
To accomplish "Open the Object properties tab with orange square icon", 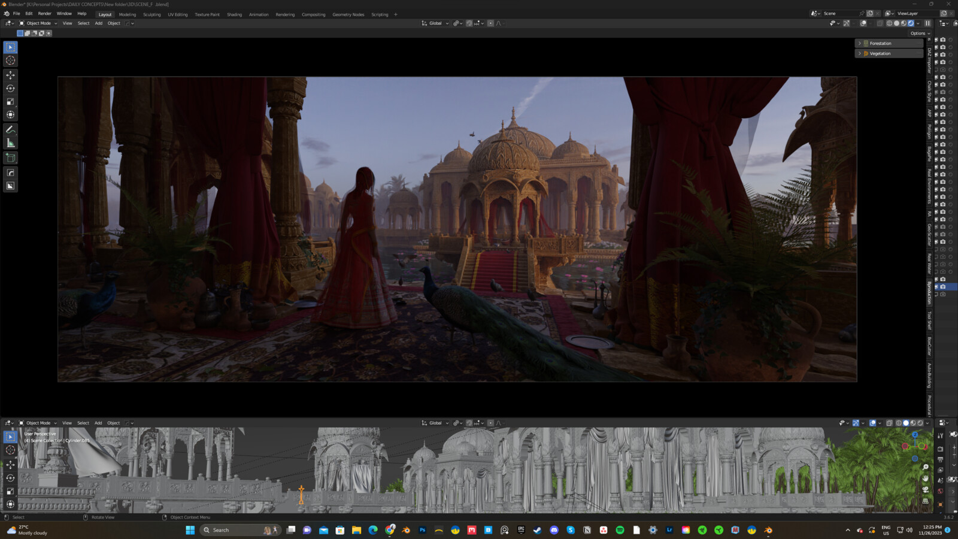I will (940, 504).
